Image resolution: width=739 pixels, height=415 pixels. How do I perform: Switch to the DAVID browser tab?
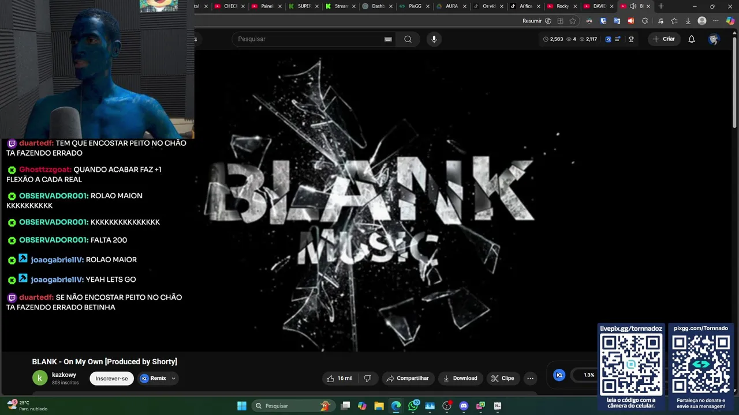599,6
